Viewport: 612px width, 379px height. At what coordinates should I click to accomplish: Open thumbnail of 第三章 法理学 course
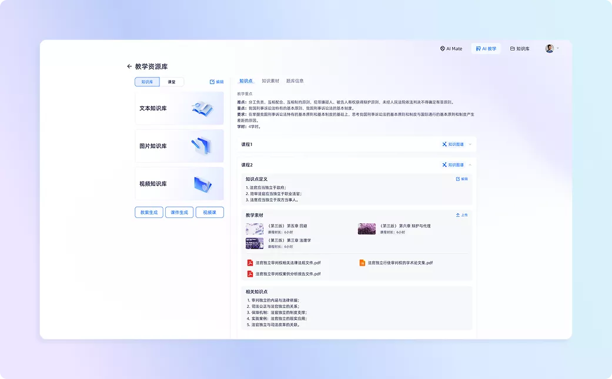[255, 243]
